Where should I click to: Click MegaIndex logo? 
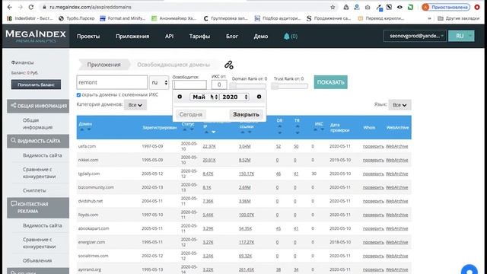(x=36, y=36)
